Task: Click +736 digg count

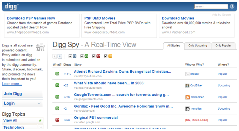Action: [67, 97]
